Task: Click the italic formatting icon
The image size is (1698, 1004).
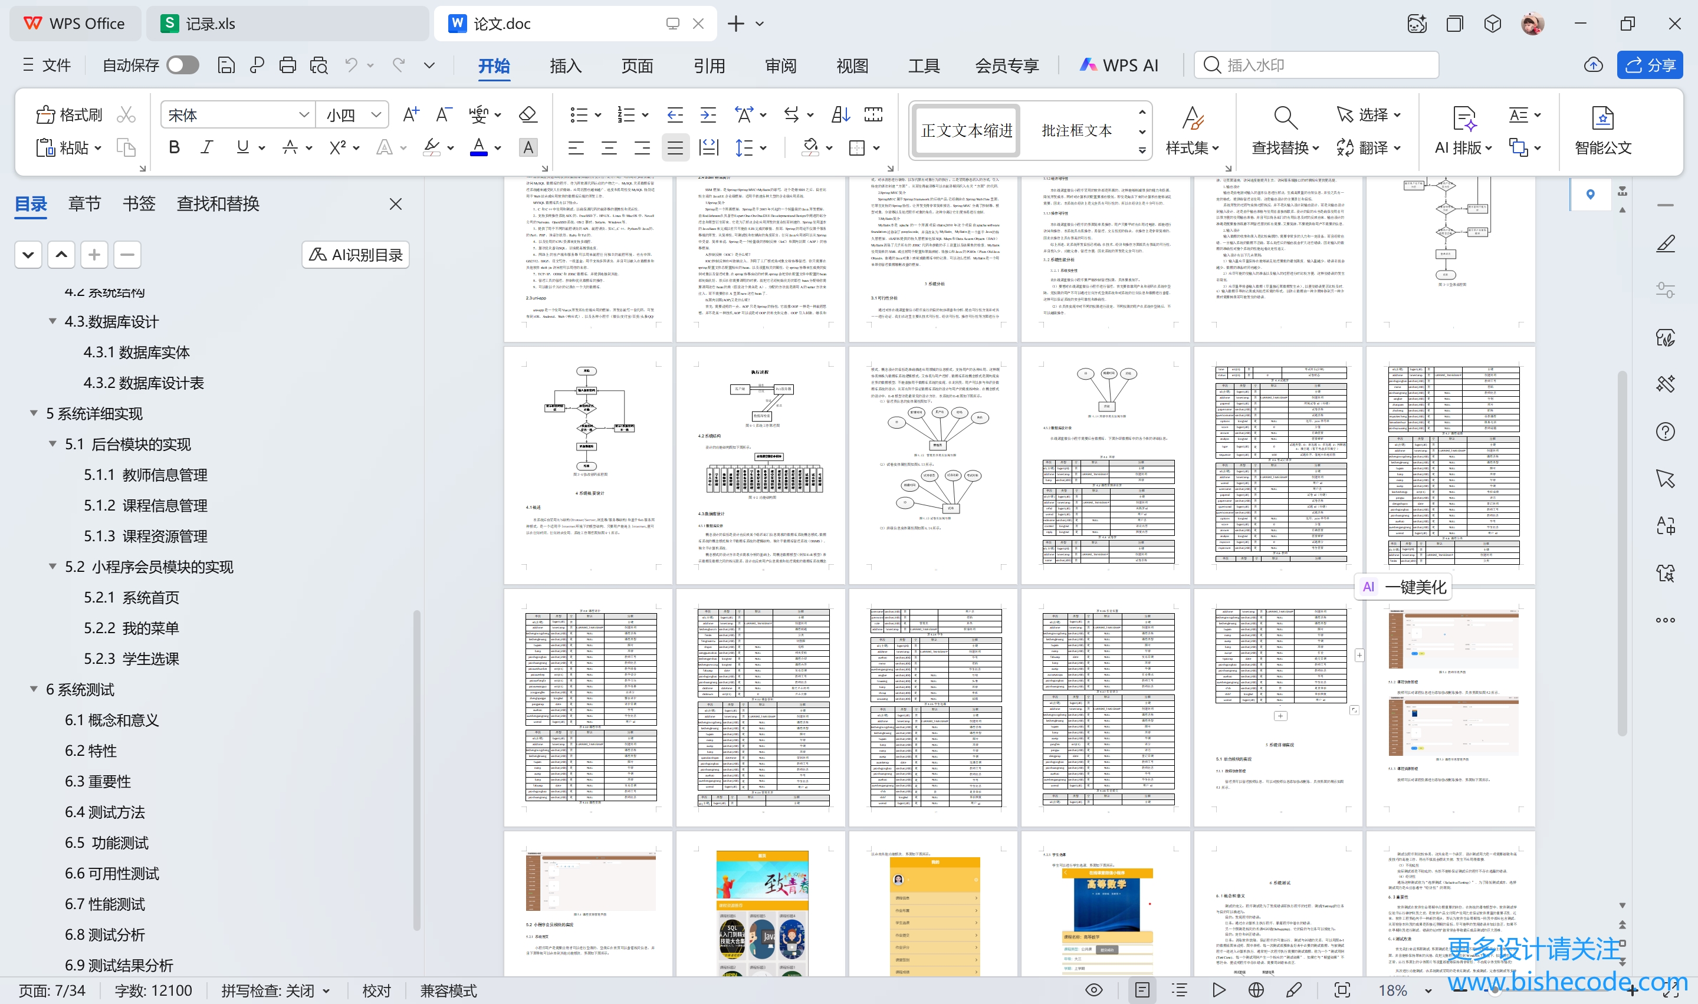Action: tap(207, 147)
